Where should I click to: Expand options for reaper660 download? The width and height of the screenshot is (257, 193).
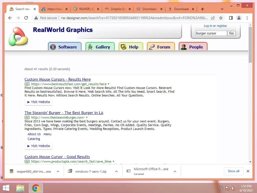point(58,171)
